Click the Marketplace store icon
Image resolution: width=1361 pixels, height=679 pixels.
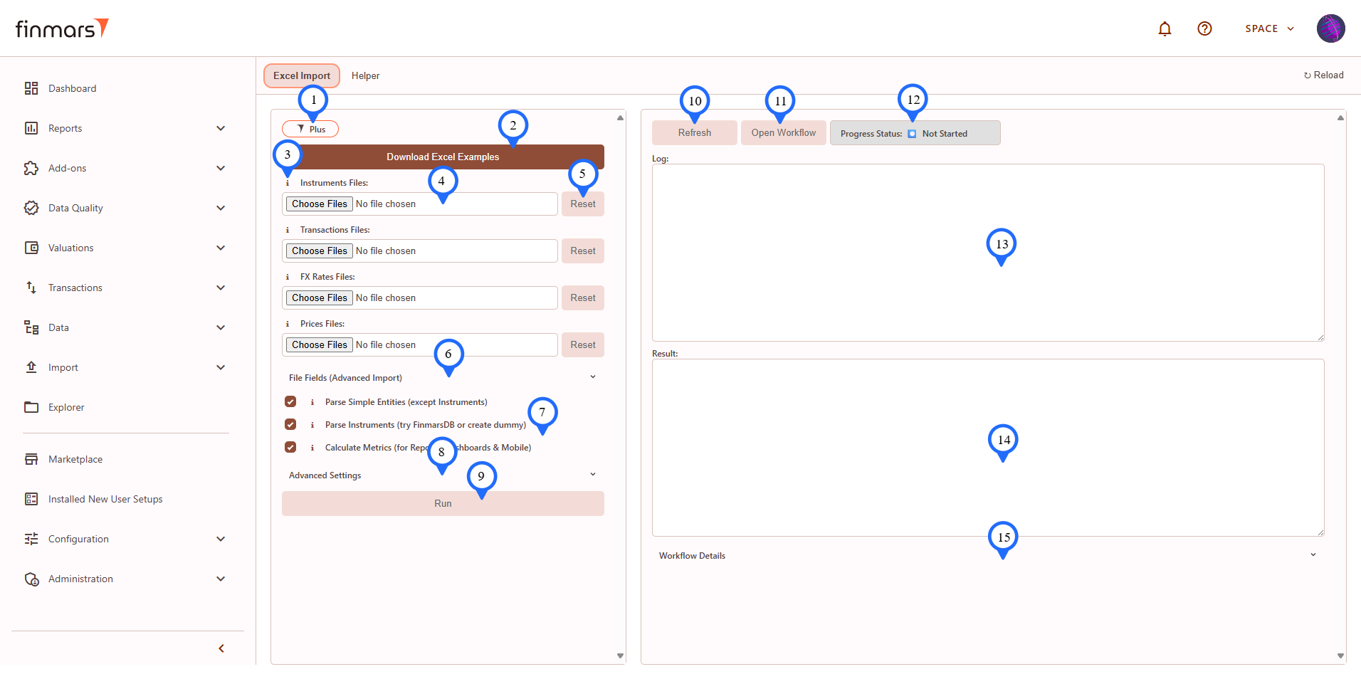[x=31, y=459]
